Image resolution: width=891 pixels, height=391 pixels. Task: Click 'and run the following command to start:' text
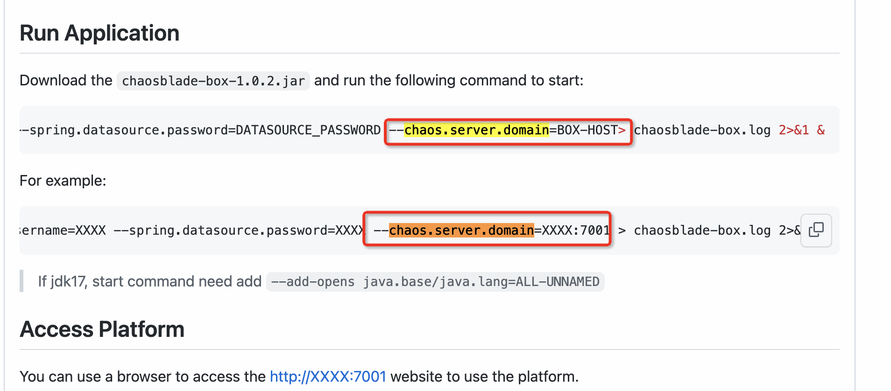pyautogui.click(x=449, y=80)
